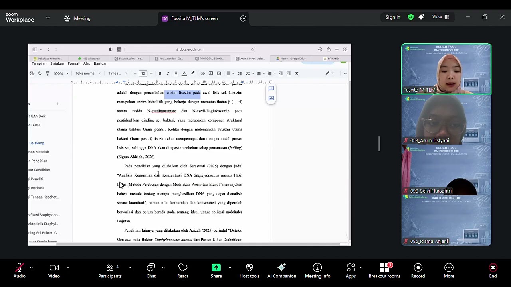Unmute with the Audio button

[19, 271]
